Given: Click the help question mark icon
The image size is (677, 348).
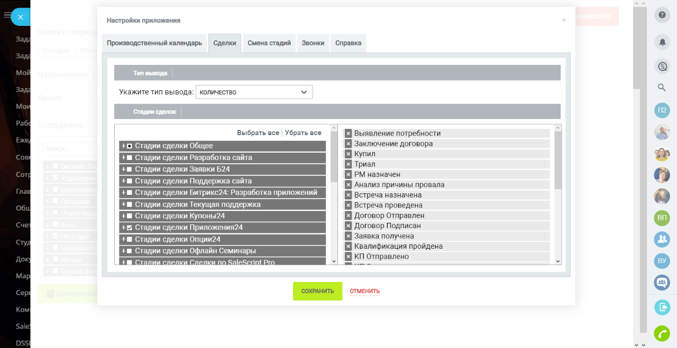Looking at the screenshot, I should (662, 15).
